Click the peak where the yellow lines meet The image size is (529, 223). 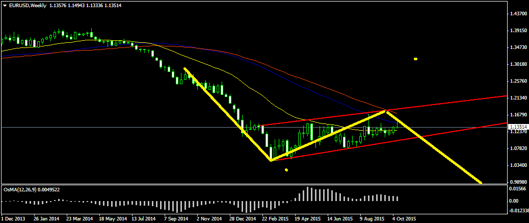(386, 111)
